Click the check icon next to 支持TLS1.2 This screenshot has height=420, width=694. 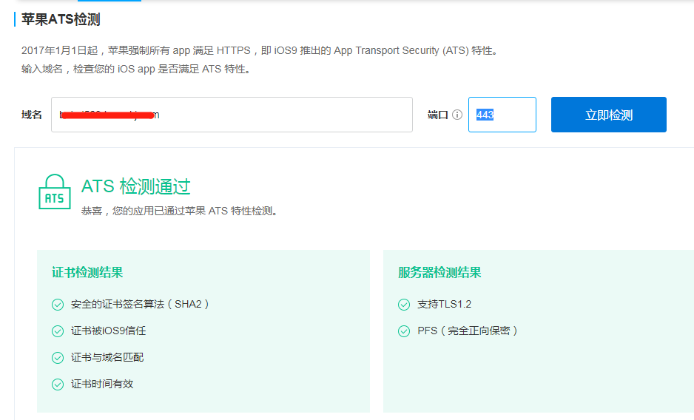coord(404,305)
